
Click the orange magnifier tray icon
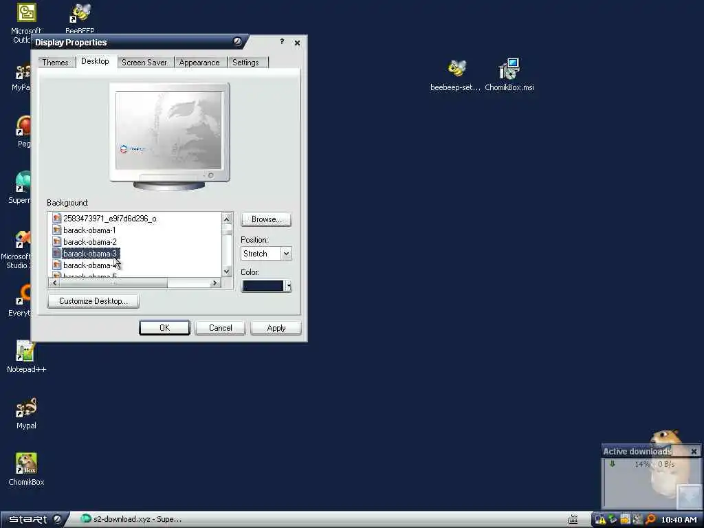(650, 520)
